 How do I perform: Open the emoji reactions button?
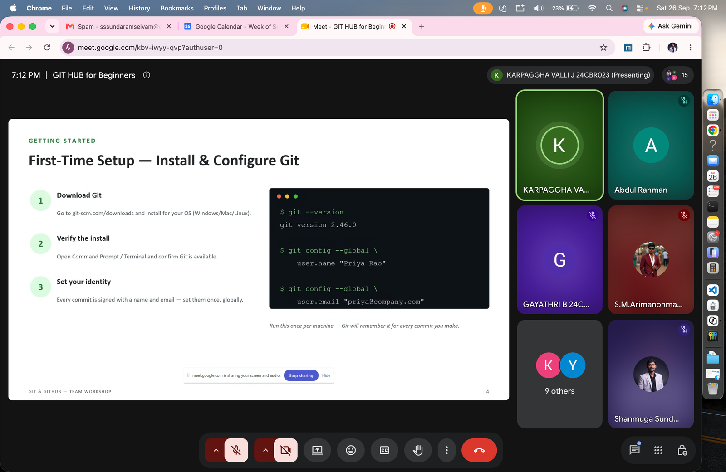(351, 450)
